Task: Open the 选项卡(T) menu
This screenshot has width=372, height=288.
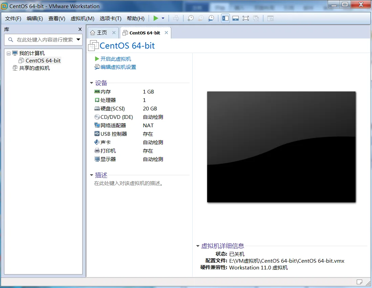Action: [110, 19]
